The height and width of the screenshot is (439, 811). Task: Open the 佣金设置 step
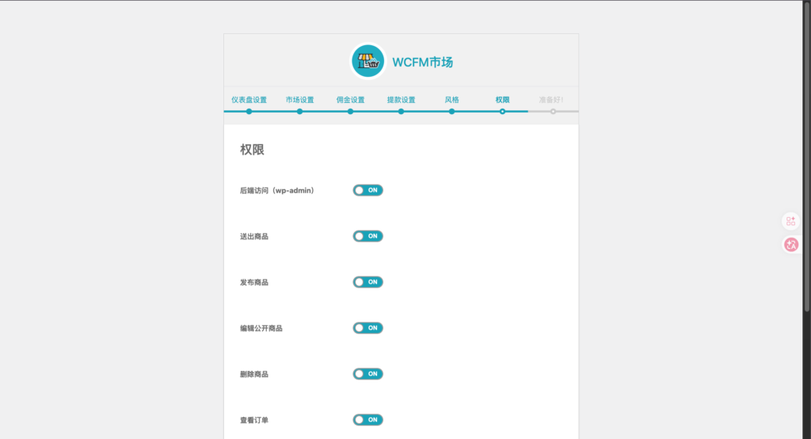coord(350,100)
